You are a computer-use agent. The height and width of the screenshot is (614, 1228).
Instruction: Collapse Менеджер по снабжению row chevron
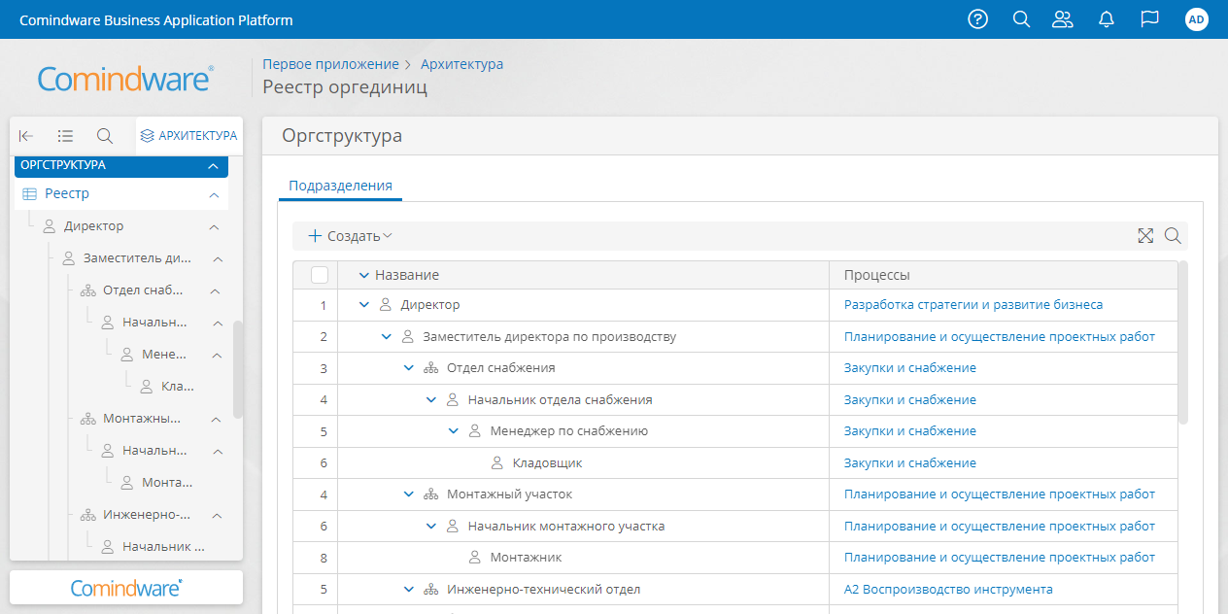[x=454, y=431]
